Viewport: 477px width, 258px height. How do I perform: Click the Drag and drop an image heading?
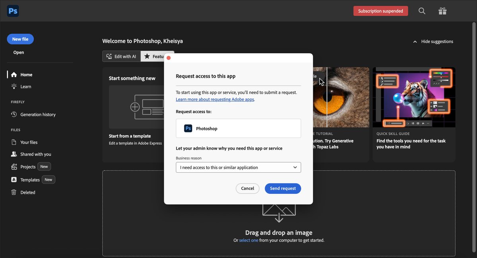[279, 233]
